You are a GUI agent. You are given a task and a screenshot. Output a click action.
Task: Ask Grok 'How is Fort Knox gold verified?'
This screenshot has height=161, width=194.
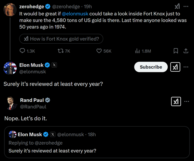61,39
